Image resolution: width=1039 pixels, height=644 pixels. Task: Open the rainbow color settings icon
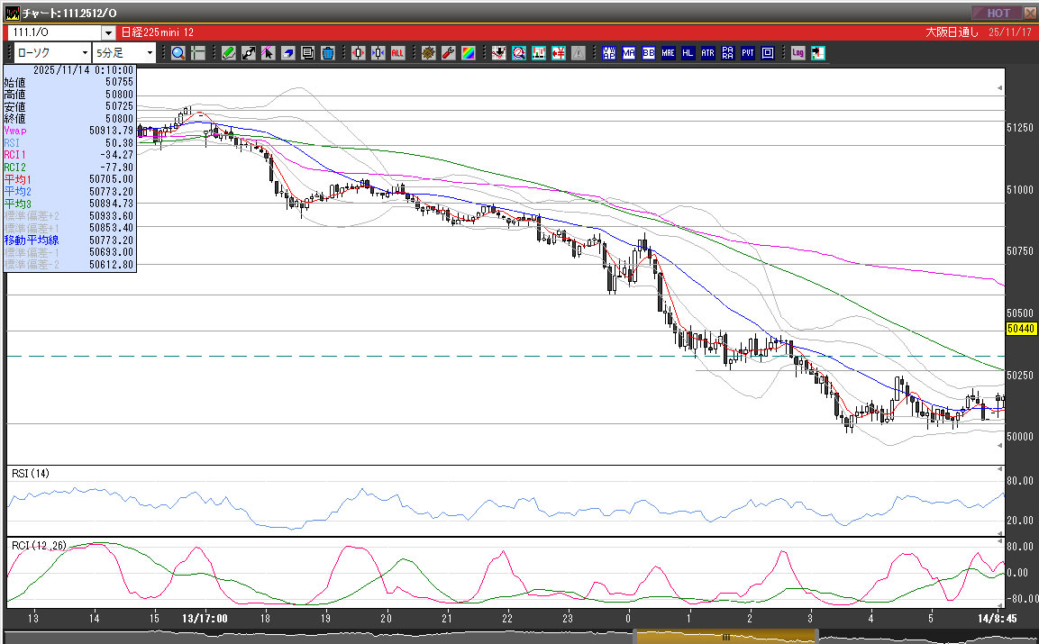468,53
